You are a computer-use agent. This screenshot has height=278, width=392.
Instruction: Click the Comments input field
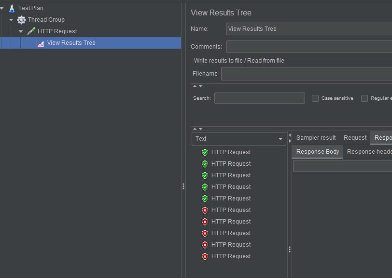(x=309, y=47)
